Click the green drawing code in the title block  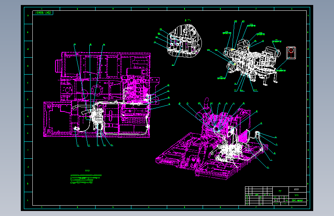(297, 201)
